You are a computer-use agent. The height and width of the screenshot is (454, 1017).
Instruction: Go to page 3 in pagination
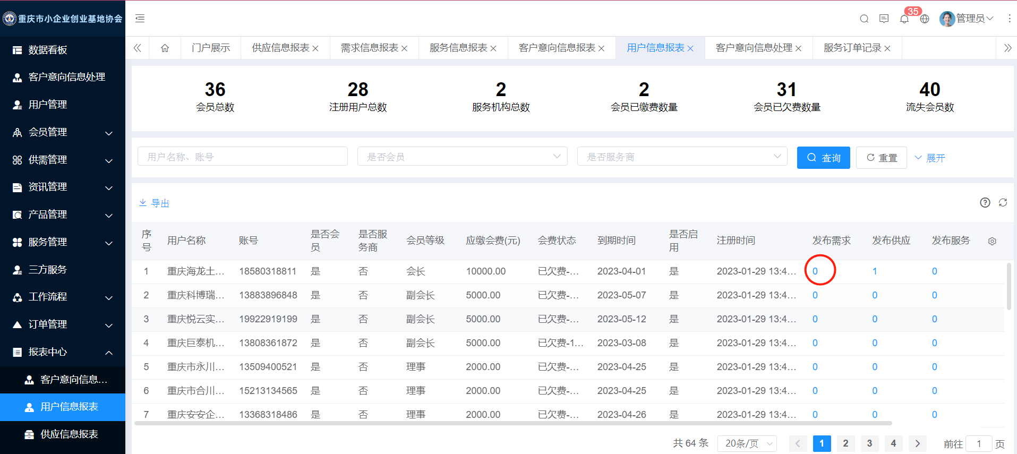point(869,443)
